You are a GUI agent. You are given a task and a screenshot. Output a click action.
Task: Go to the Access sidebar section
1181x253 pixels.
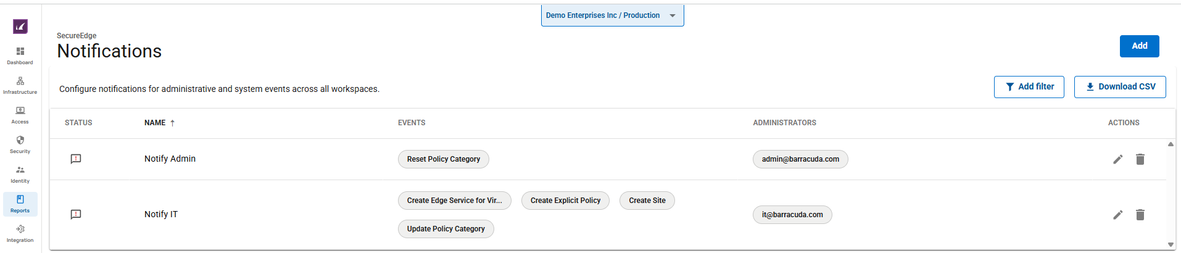click(x=20, y=115)
